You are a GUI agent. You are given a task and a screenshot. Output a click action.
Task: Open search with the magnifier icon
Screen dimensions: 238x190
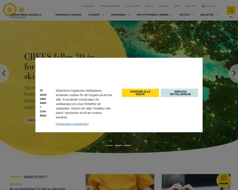231,10
